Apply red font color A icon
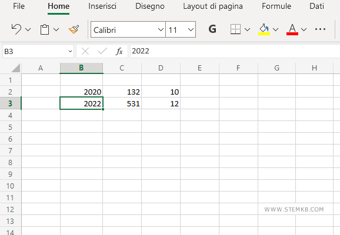340x235 pixels. (292, 29)
